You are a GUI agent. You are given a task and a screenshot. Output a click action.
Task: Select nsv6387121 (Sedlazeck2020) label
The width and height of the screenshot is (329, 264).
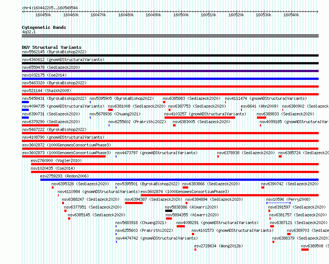coord(299,223)
